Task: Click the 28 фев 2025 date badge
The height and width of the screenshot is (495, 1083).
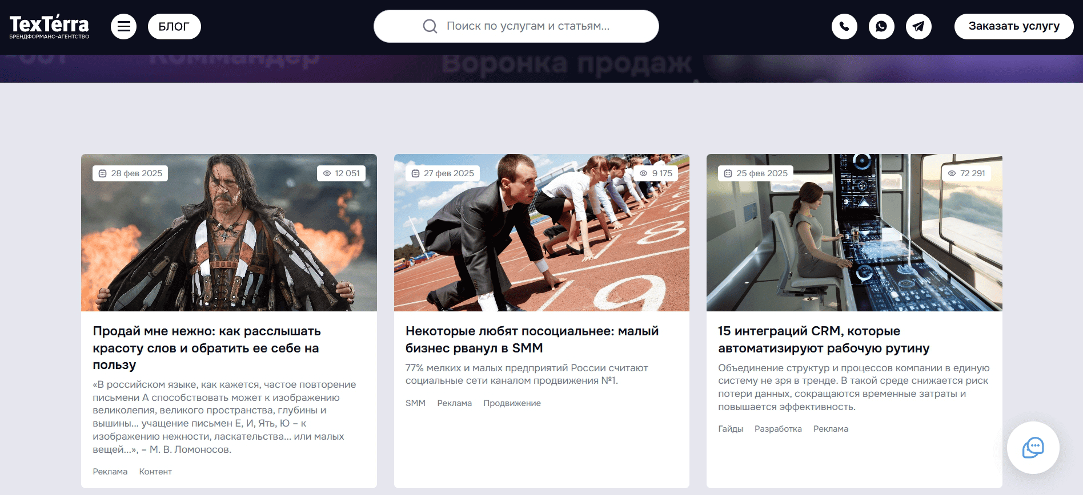Action: 130,173
